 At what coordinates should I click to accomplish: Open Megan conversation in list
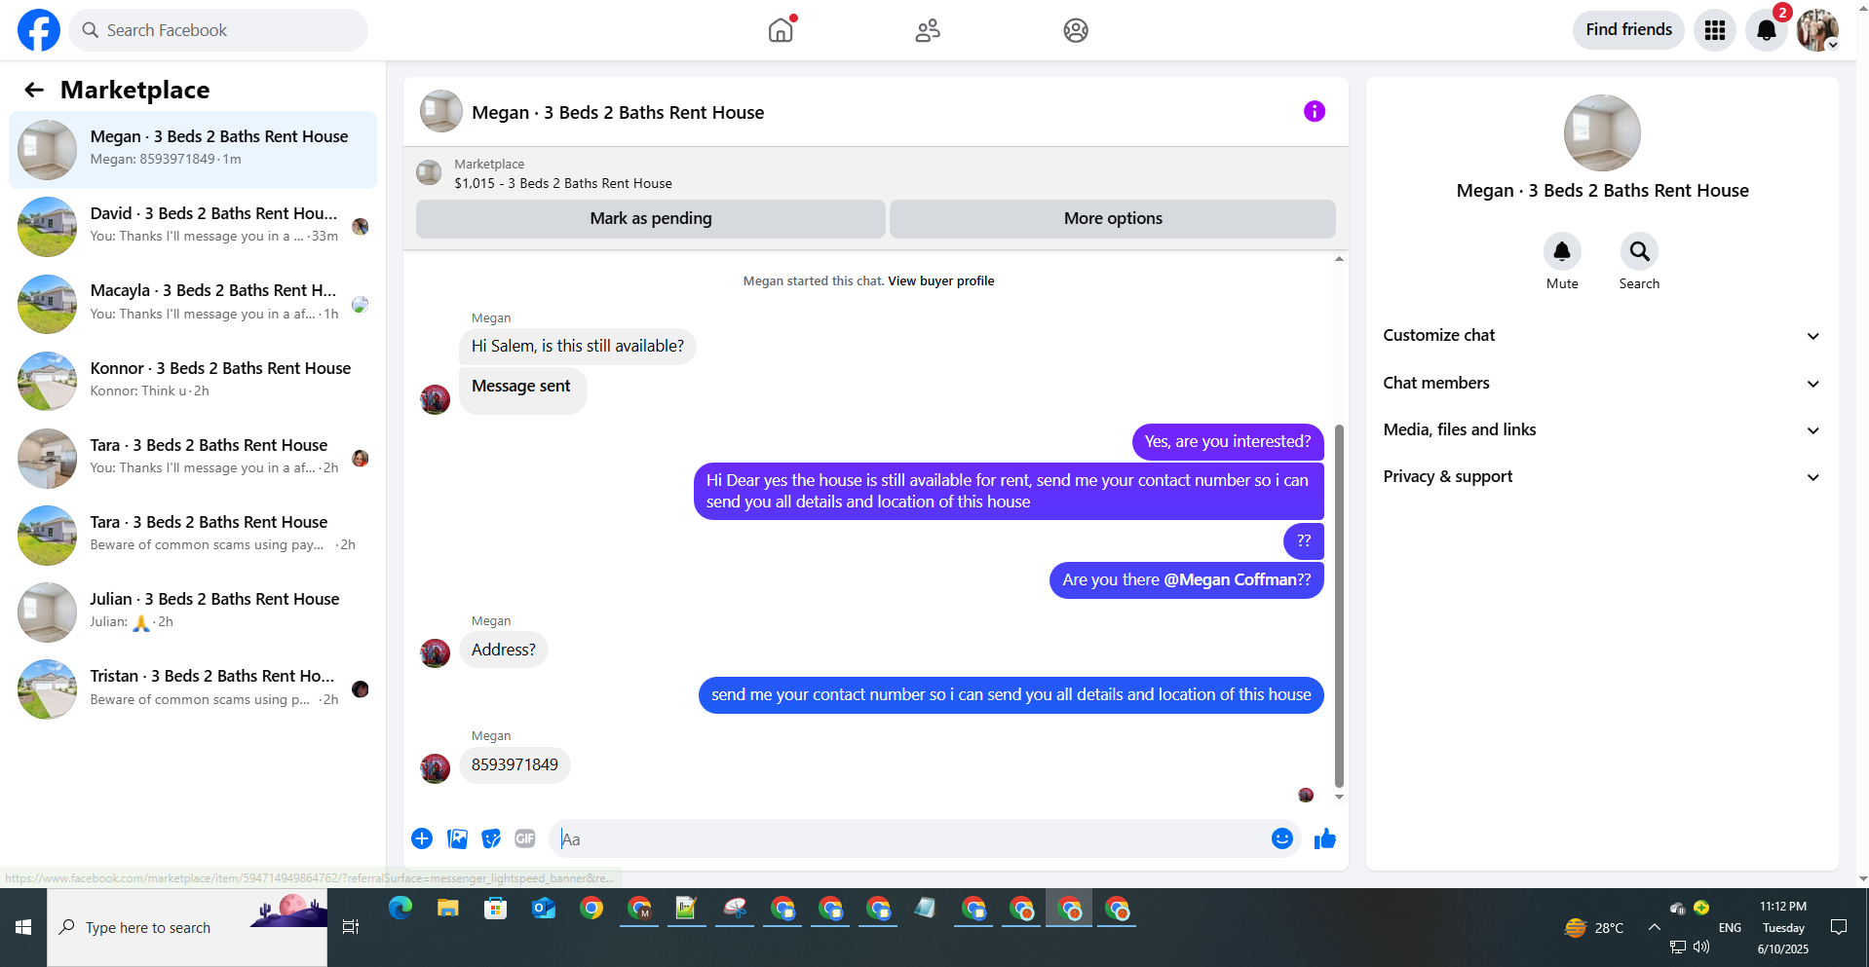pyautogui.click(x=193, y=150)
